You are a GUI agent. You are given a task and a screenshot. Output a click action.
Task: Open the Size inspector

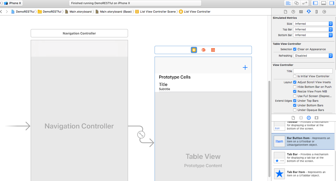tap(316, 12)
